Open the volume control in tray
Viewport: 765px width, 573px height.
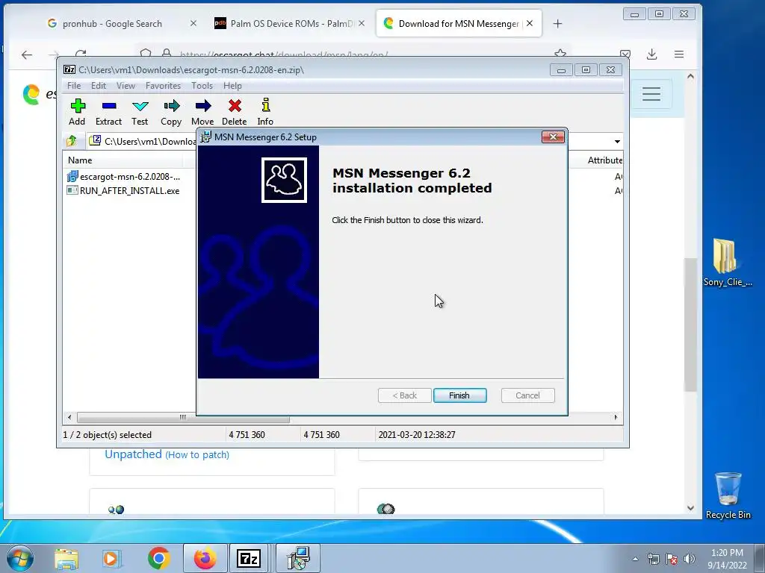coord(690,559)
